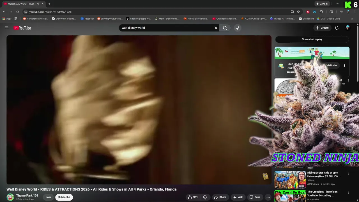Visit the sponsored ad site
Screen dimensions: 359x202
[332, 65]
